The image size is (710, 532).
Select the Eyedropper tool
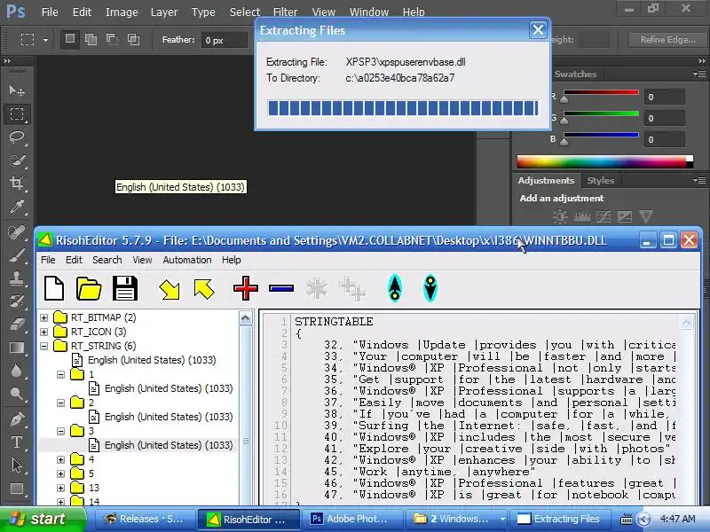click(x=17, y=207)
